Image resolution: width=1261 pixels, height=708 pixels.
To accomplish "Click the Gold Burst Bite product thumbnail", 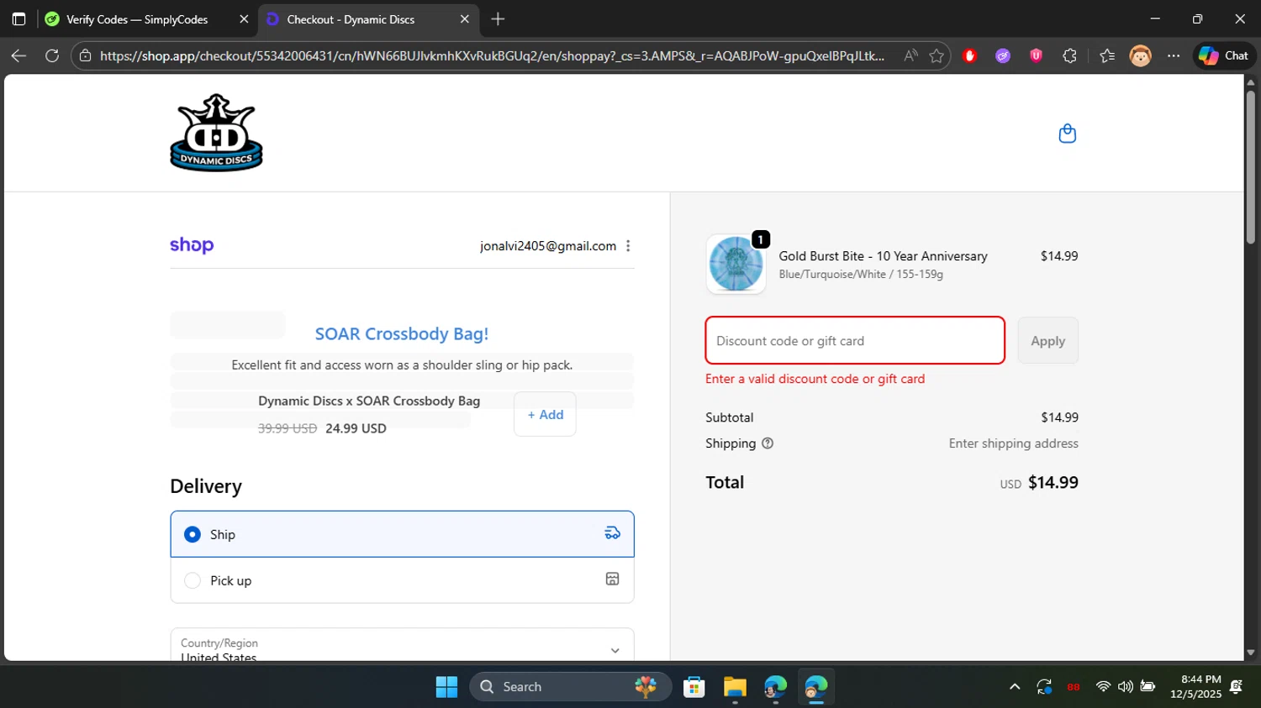I will coord(736,264).
